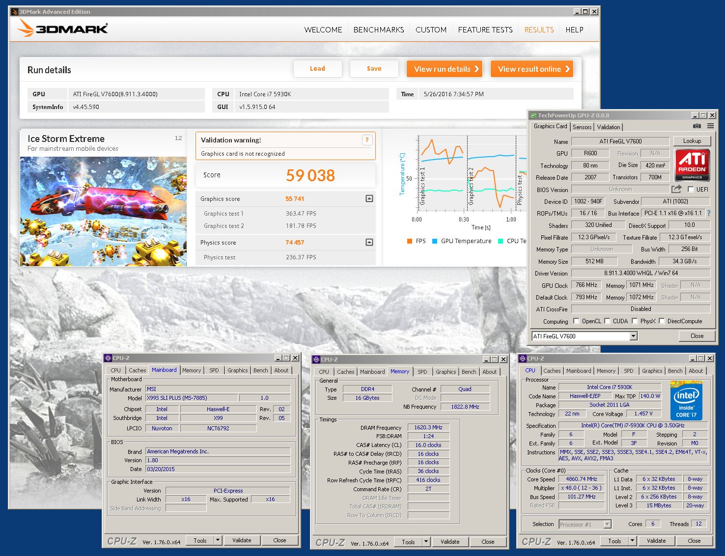Click the Core Speed 4860.74 MHz value

[x=582, y=479]
